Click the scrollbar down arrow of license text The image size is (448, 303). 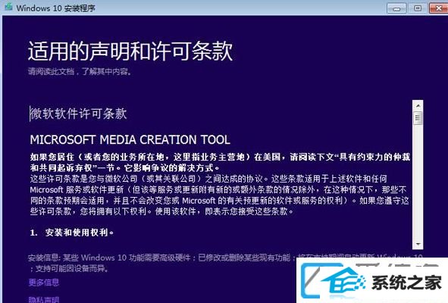pos(418,244)
